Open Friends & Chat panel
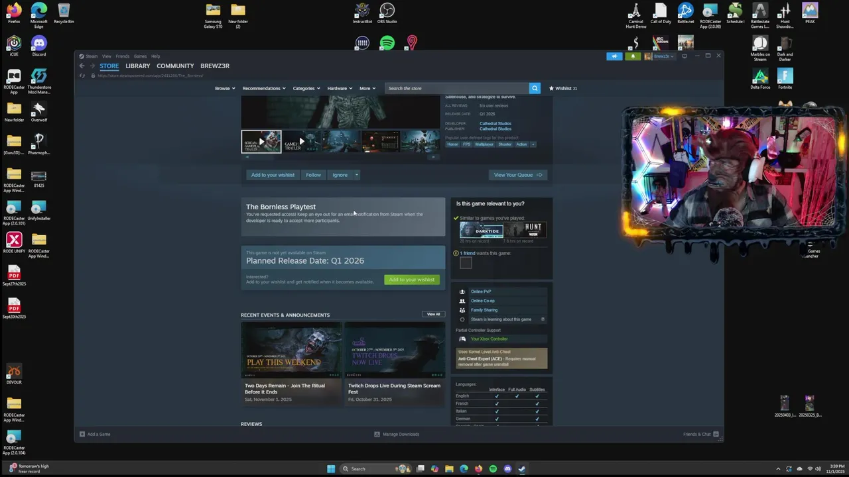849x477 pixels. [700, 434]
